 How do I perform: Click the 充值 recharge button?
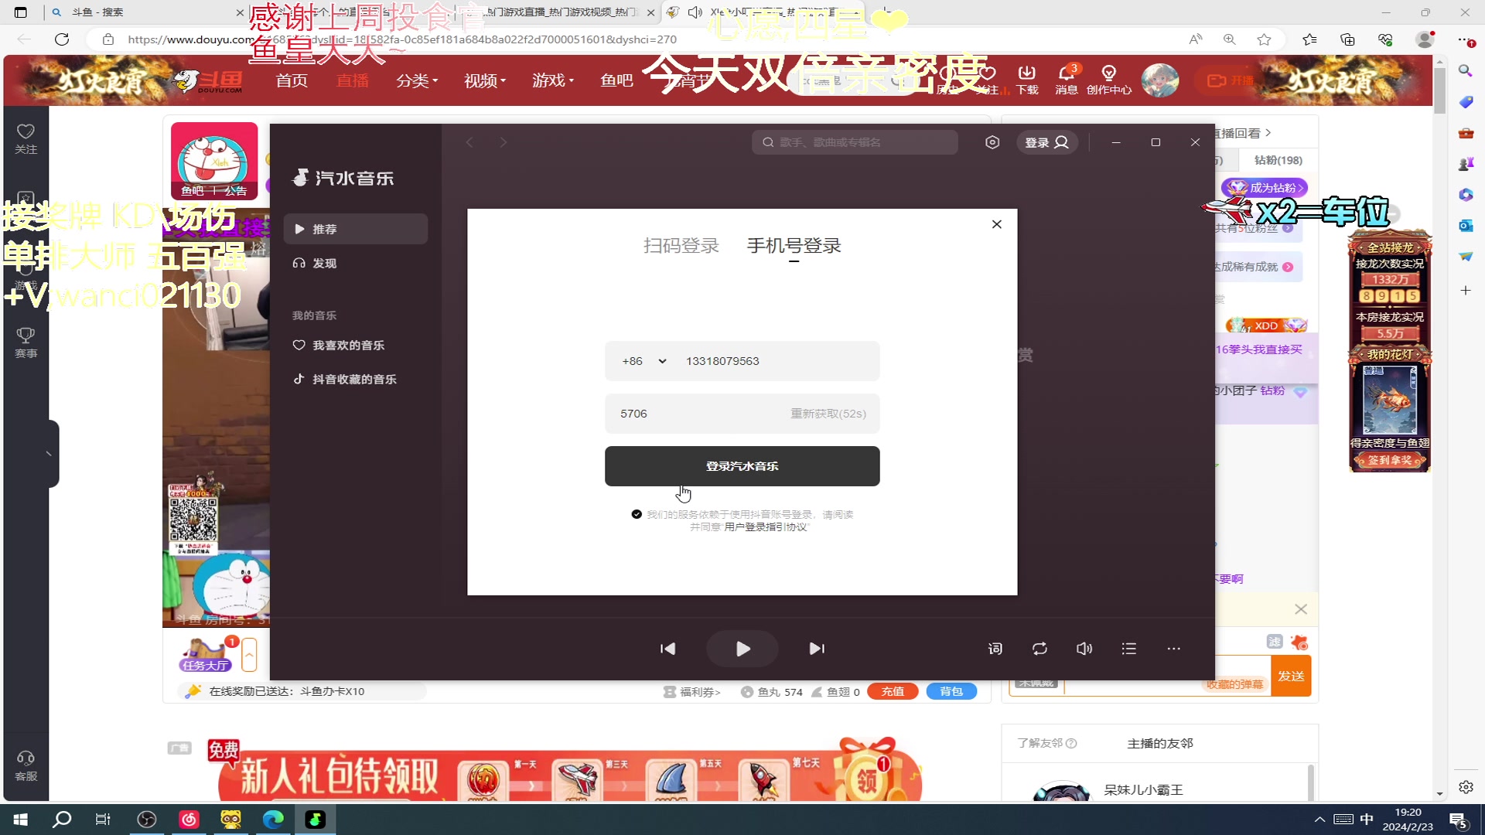[893, 691]
